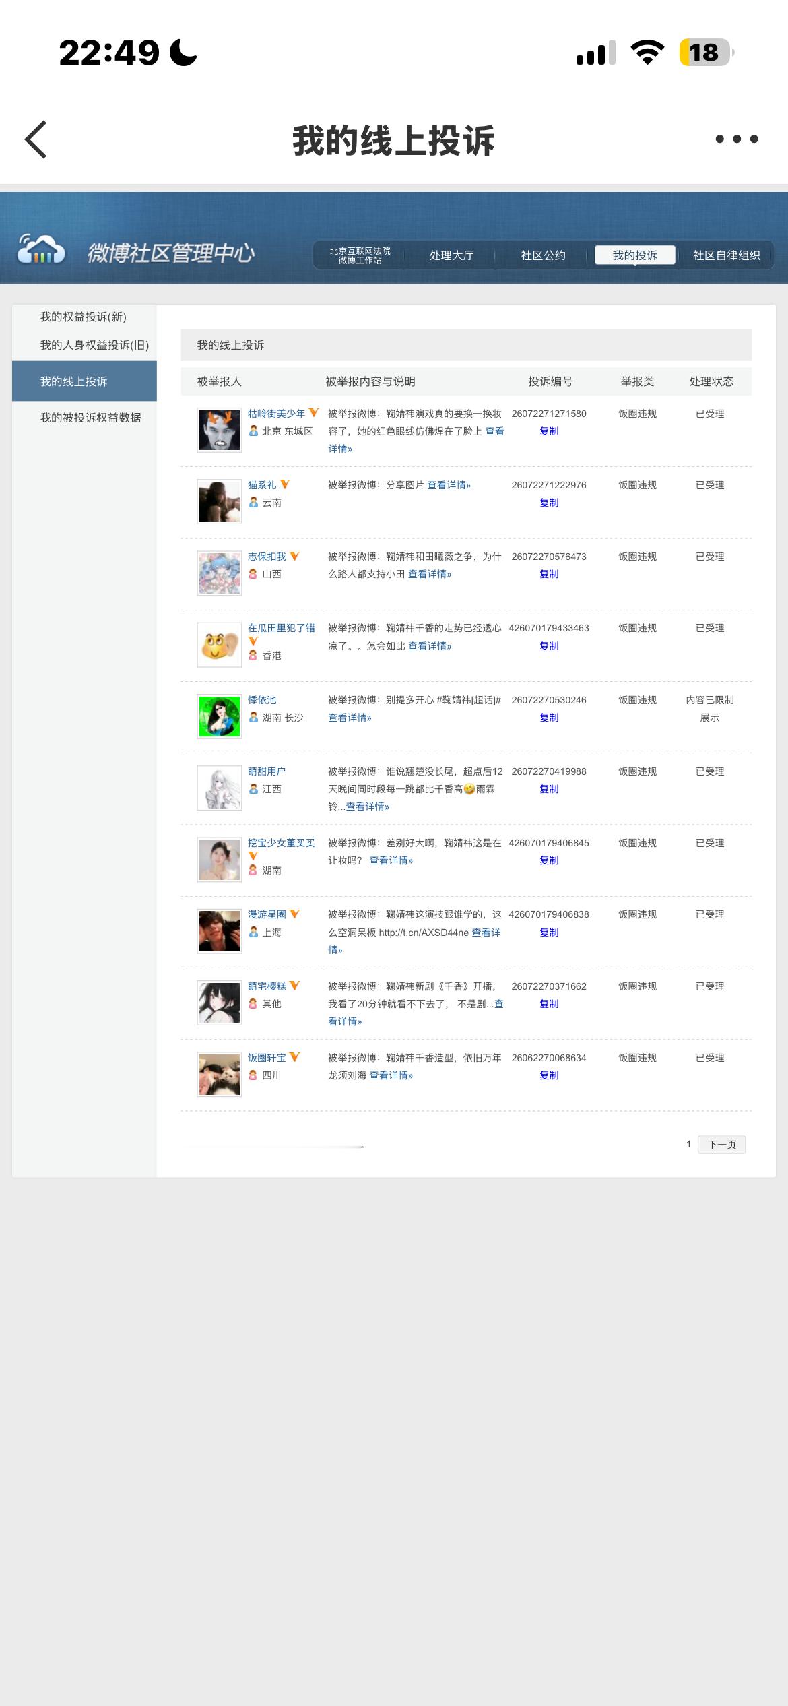View details of 分享图片 complaint
This screenshot has height=1706, width=788.
[449, 485]
